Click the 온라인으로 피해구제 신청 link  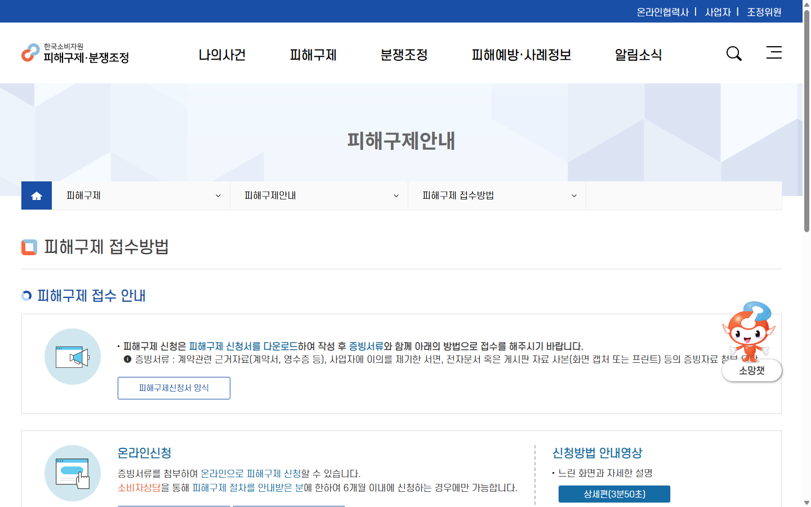point(251,473)
